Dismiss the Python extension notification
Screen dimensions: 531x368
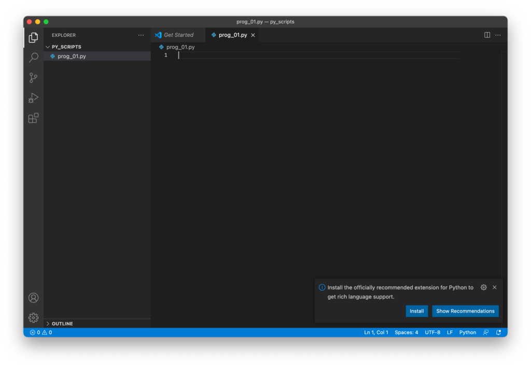coord(494,287)
